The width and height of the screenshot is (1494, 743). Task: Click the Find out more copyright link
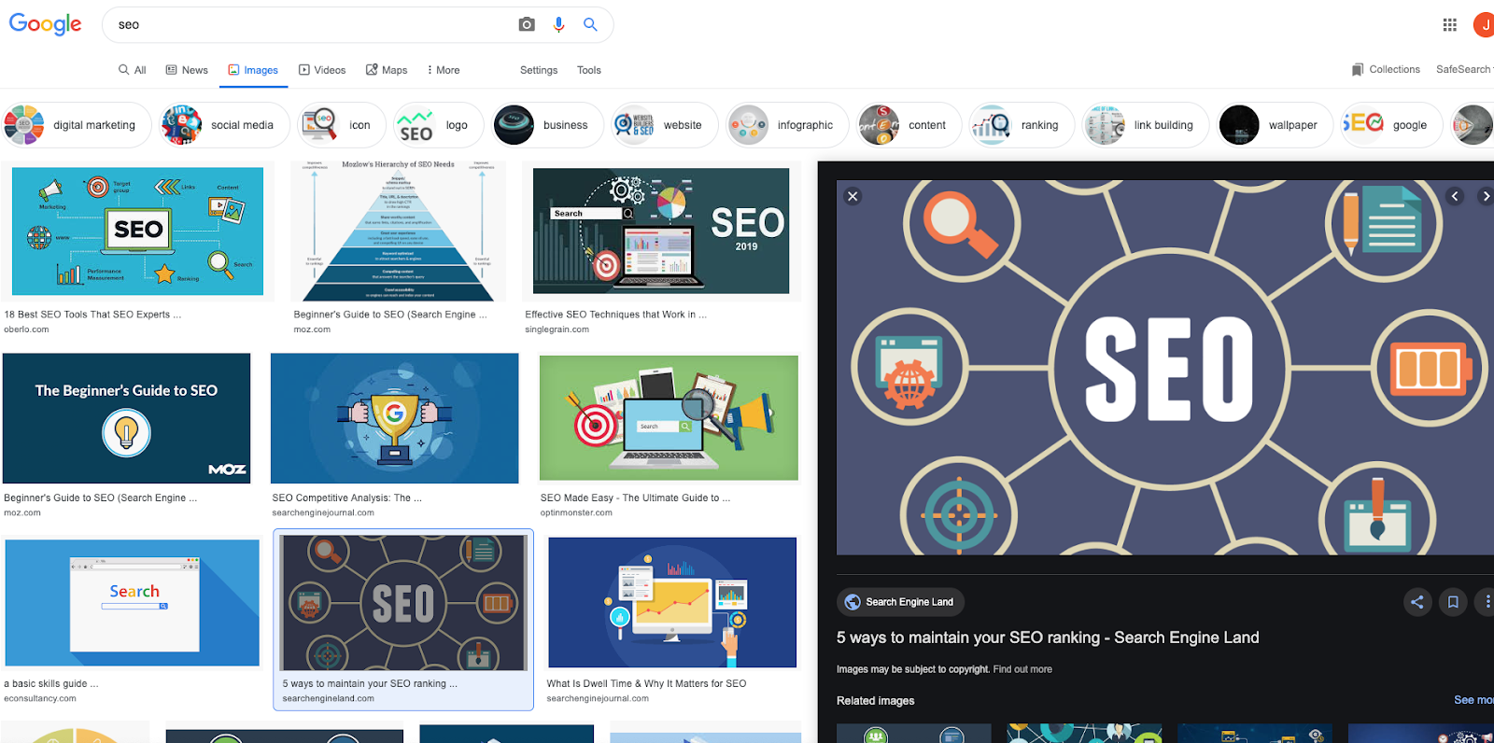coord(1022,669)
